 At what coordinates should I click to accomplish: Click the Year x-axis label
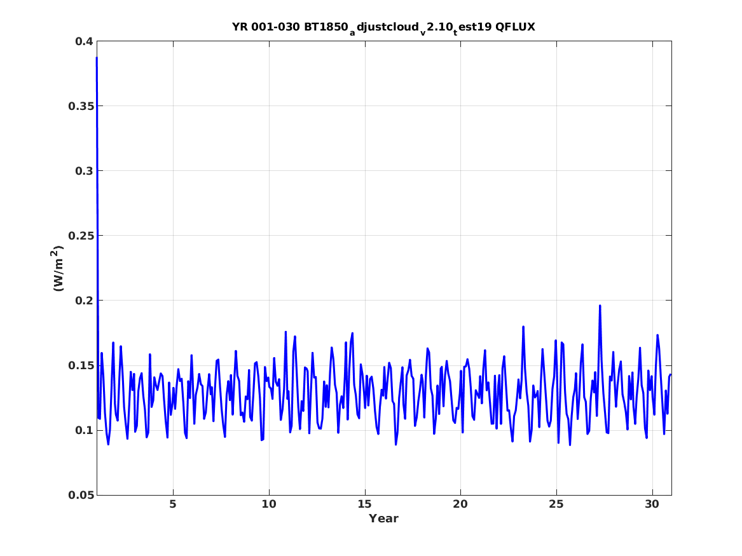tap(384, 519)
